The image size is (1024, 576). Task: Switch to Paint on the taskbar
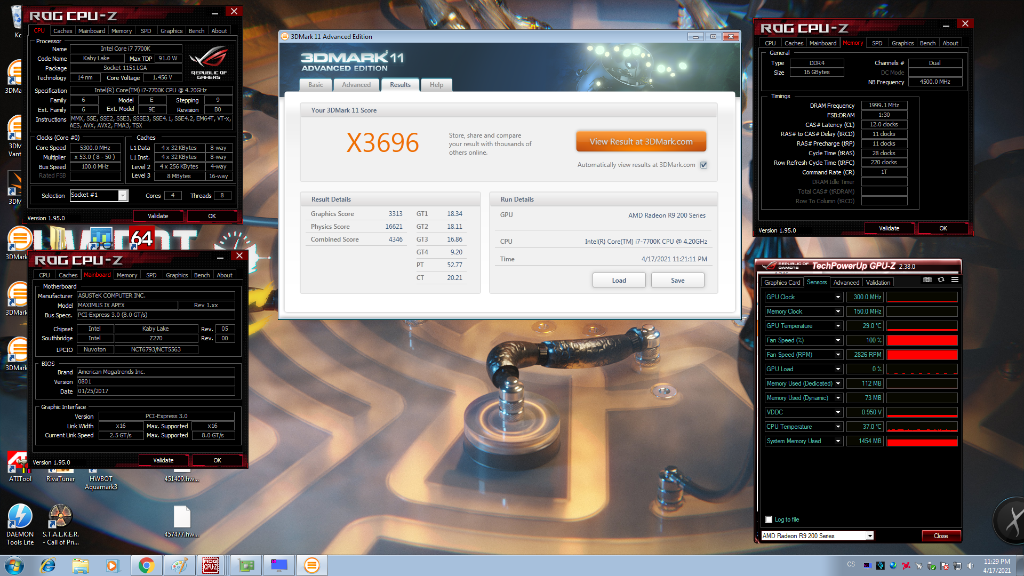pyautogui.click(x=179, y=565)
